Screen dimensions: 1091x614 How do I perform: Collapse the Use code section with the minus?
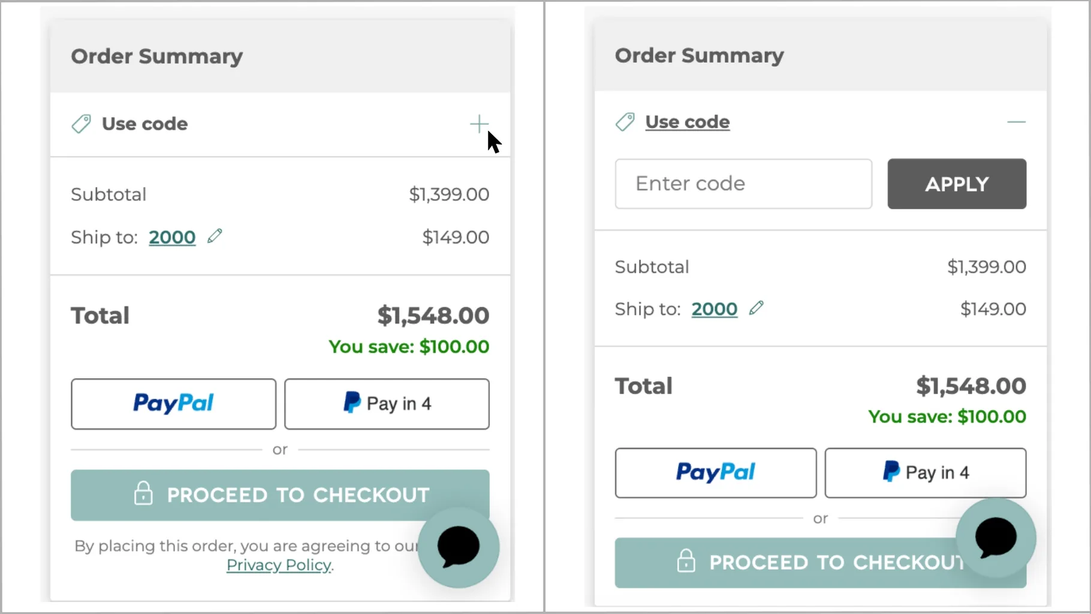(1016, 122)
